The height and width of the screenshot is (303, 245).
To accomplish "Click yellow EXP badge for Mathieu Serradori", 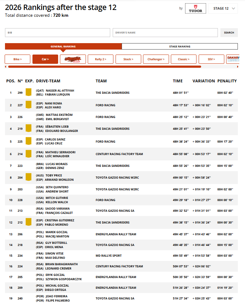I will tap(29, 154).
